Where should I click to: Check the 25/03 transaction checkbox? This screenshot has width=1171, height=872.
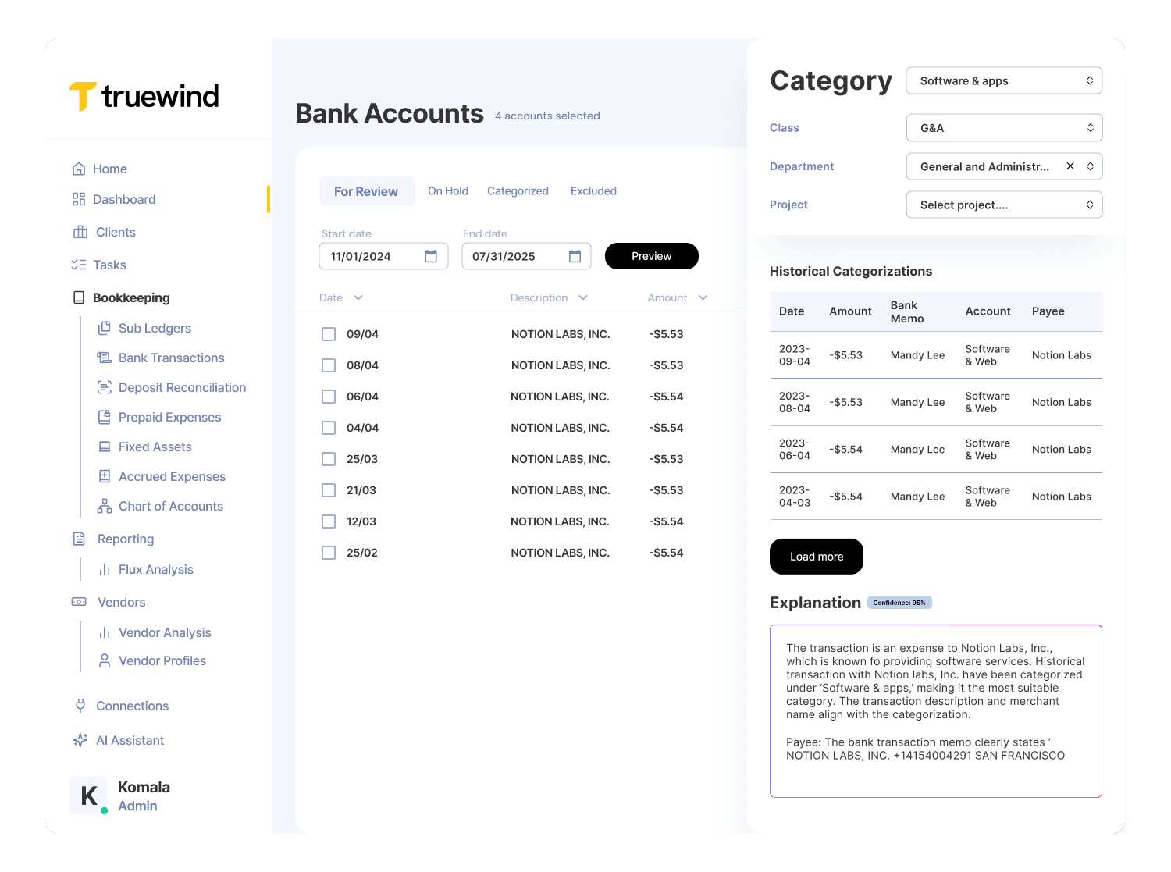329,459
